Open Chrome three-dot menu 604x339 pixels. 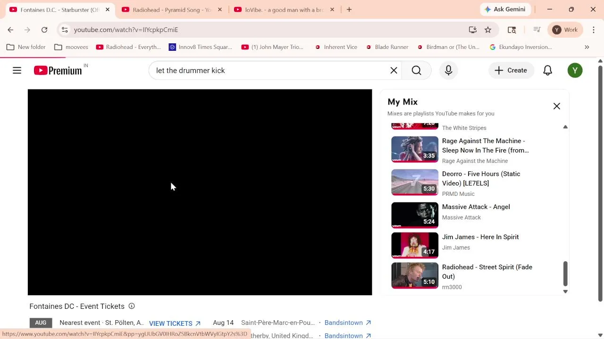(594, 30)
